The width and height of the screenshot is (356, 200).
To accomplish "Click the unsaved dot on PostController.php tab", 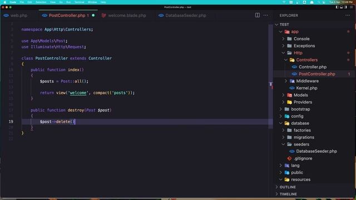I will click(x=93, y=16).
